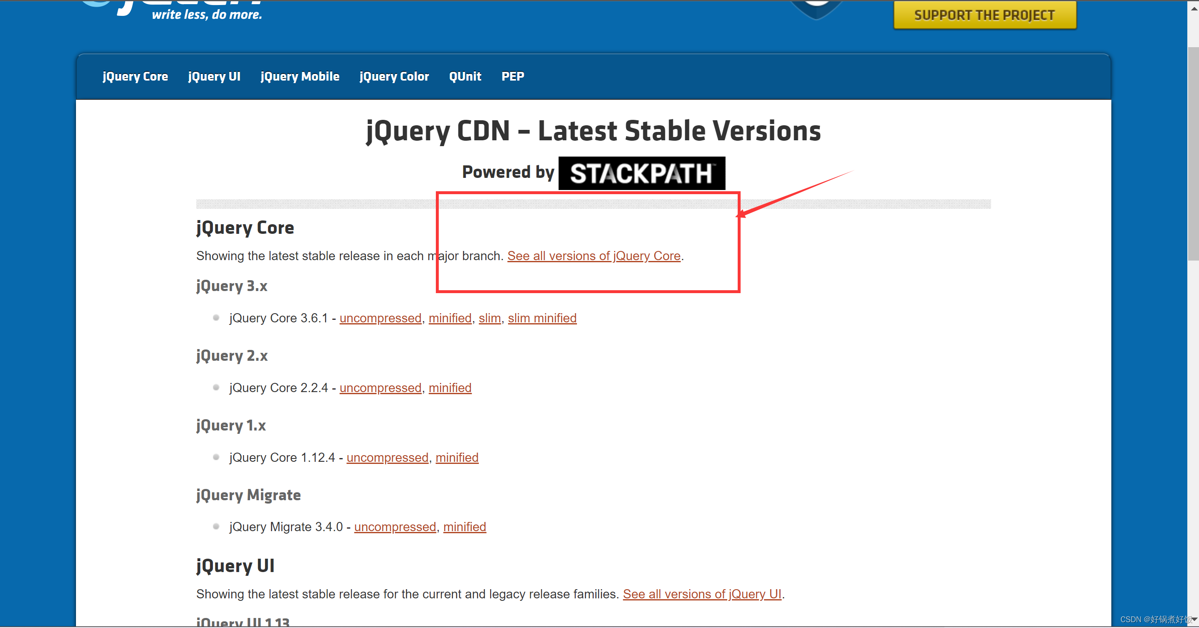The height and width of the screenshot is (628, 1199).
Task: Click minified link for jQuery Core 1.12.4
Action: click(457, 458)
